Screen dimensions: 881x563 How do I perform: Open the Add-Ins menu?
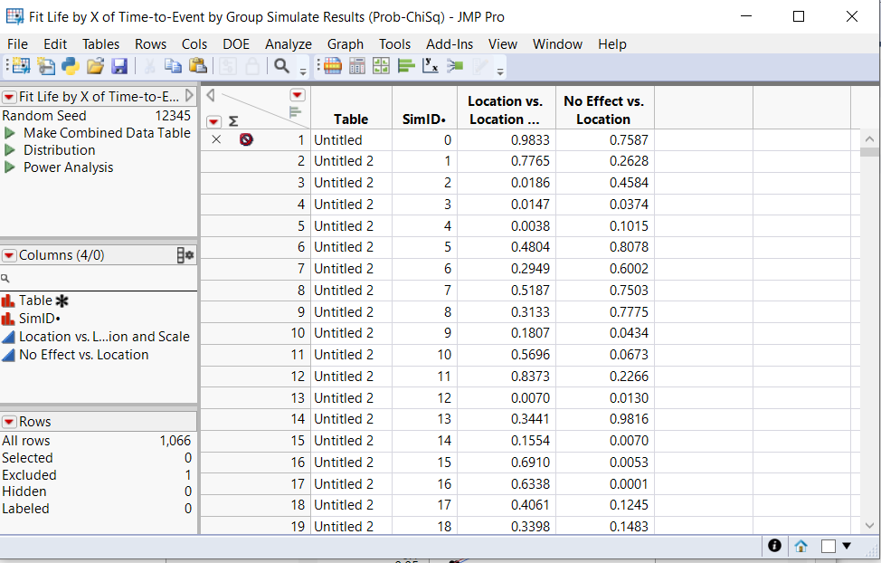[x=450, y=43]
